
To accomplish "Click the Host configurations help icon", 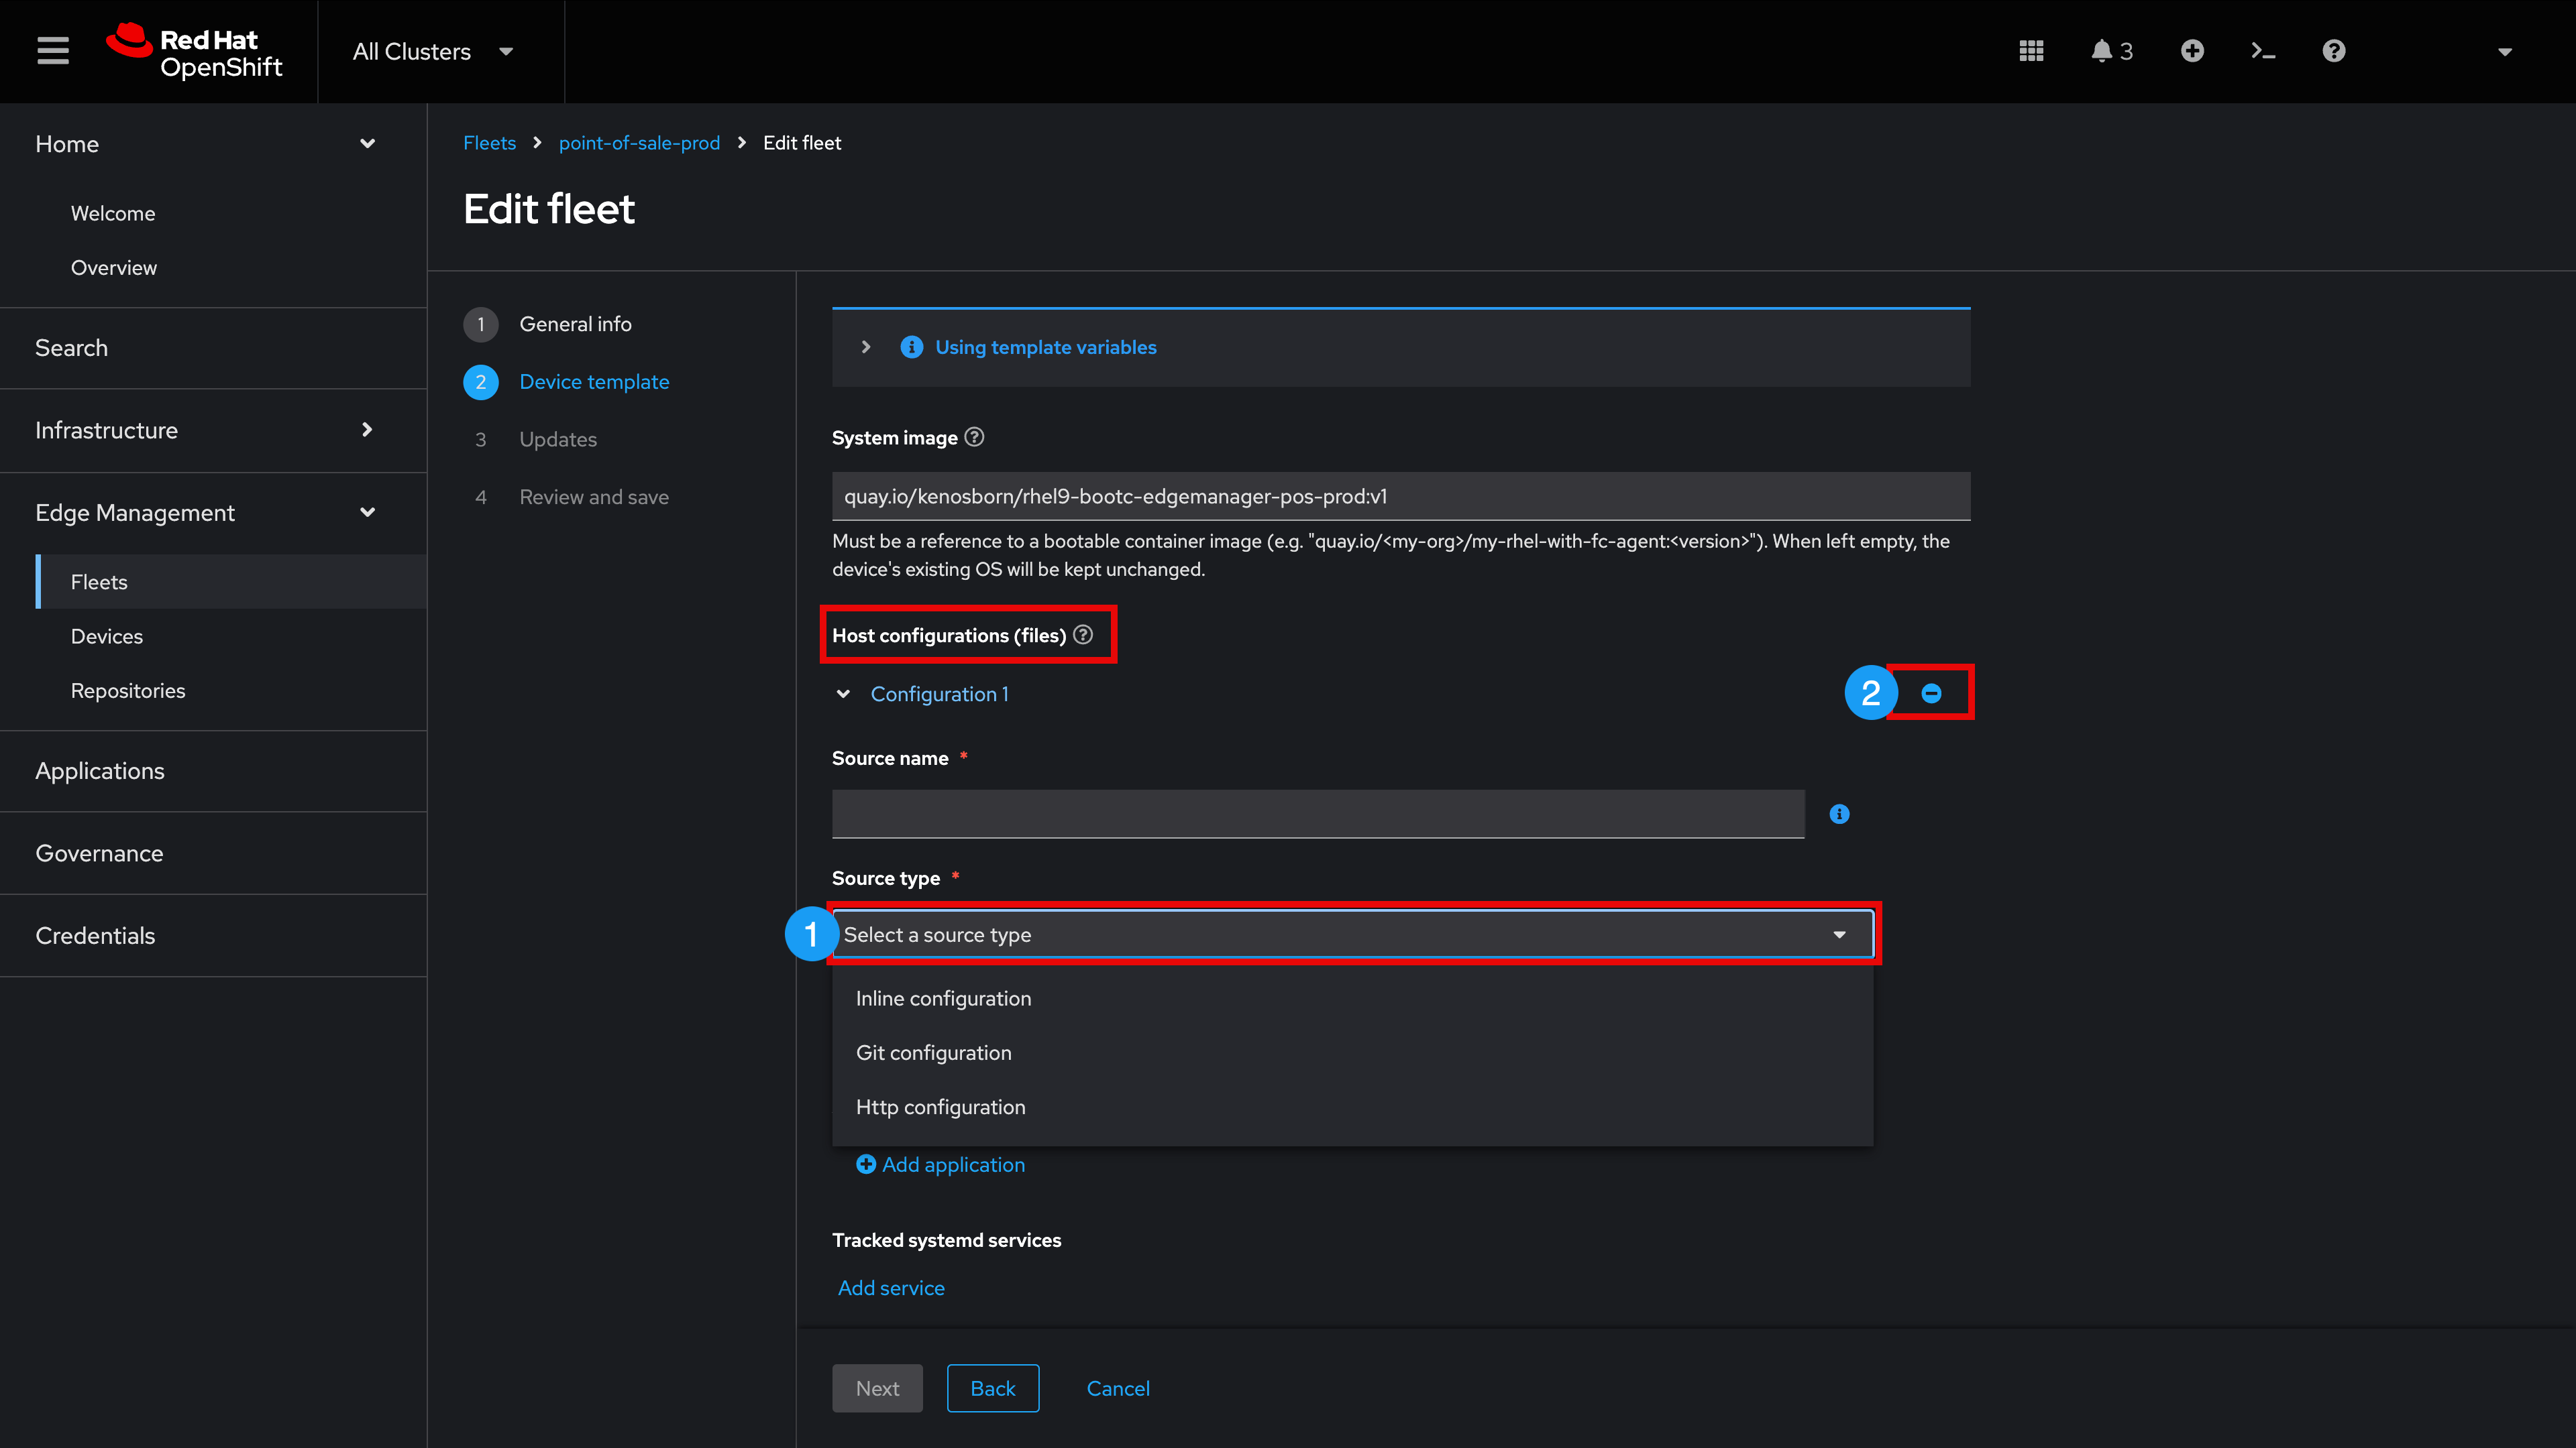I will [1083, 635].
